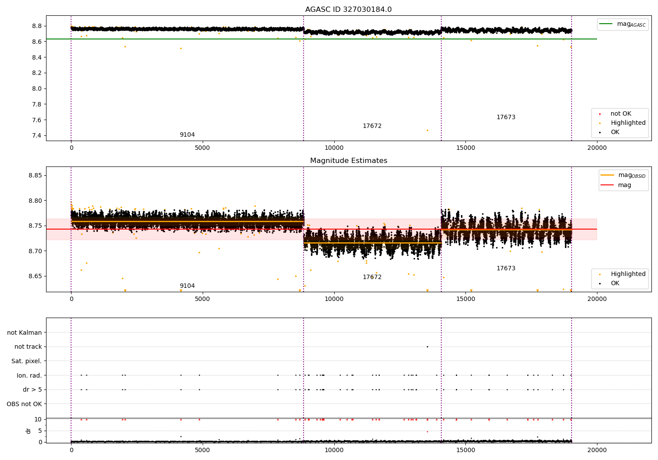This screenshot has height=460, width=658.
Task: Click the 'Sat. pixel.' axis label
Action: [x=26, y=361]
